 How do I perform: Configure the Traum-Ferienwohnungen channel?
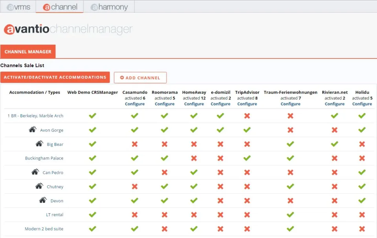point(291,104)
